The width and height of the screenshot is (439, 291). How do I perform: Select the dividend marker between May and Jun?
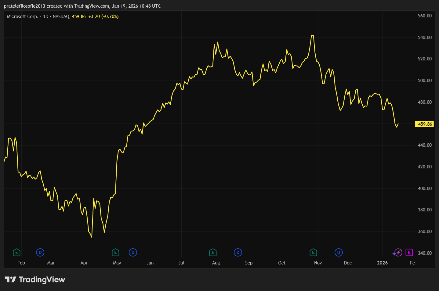133,253
